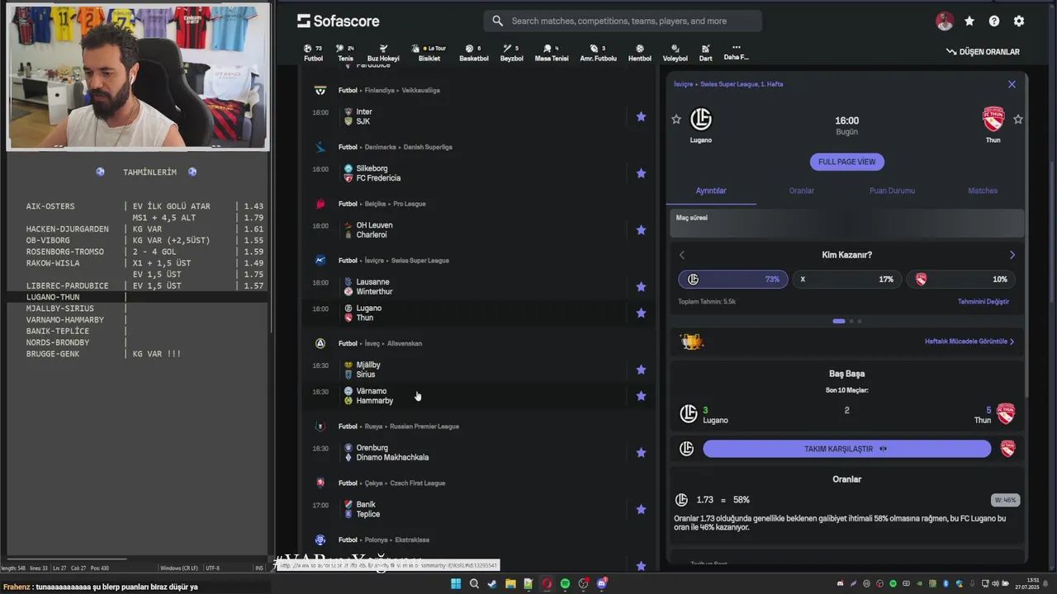Vote draw X at 17%

point(846,279)
